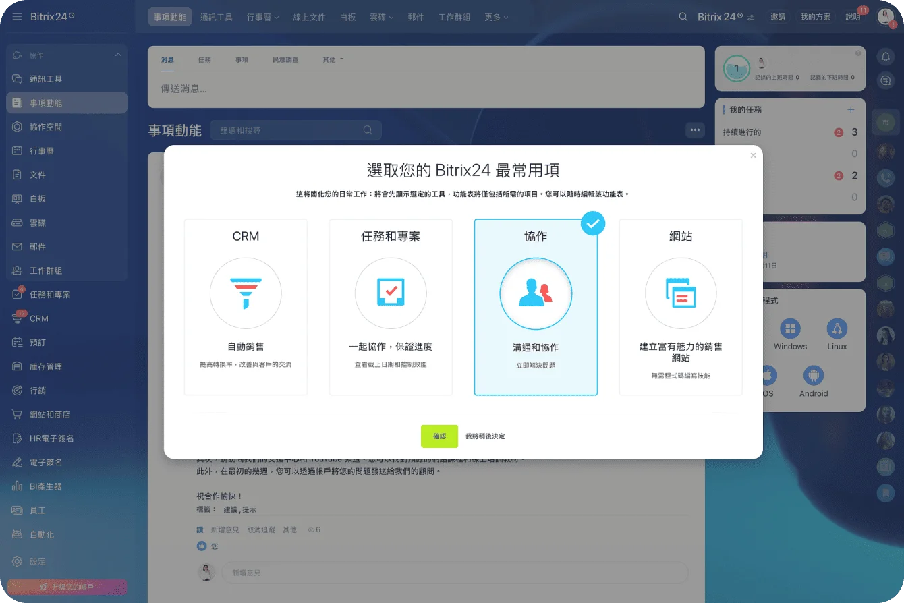This screenshot has width=904, height=603.
Task: Click the 工作群組 people icon in sidebar
Action: pos(18,270)
